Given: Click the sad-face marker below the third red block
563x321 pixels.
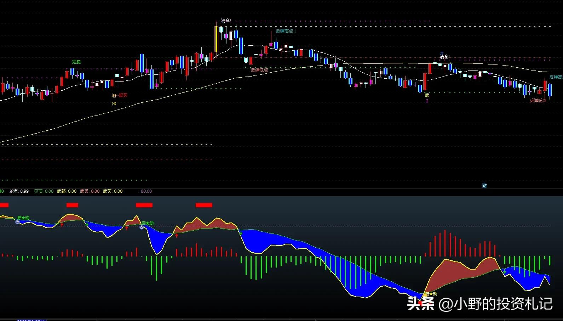Looking at the screenshot, I should (142, 227).
